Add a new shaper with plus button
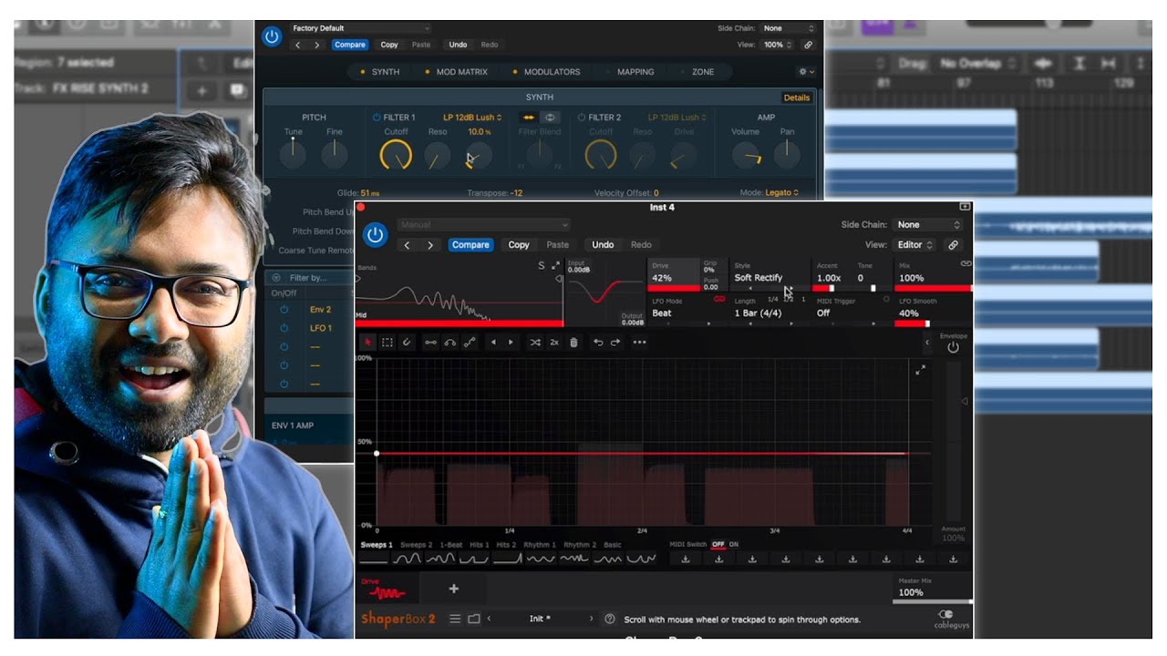 tap(453, 589)
